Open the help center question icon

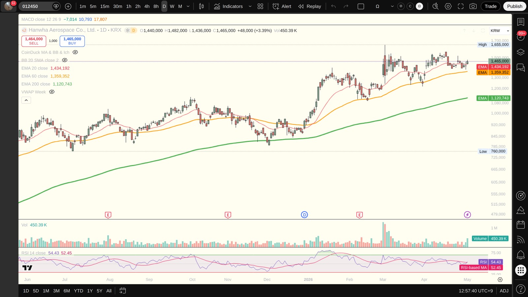(521, 289)
